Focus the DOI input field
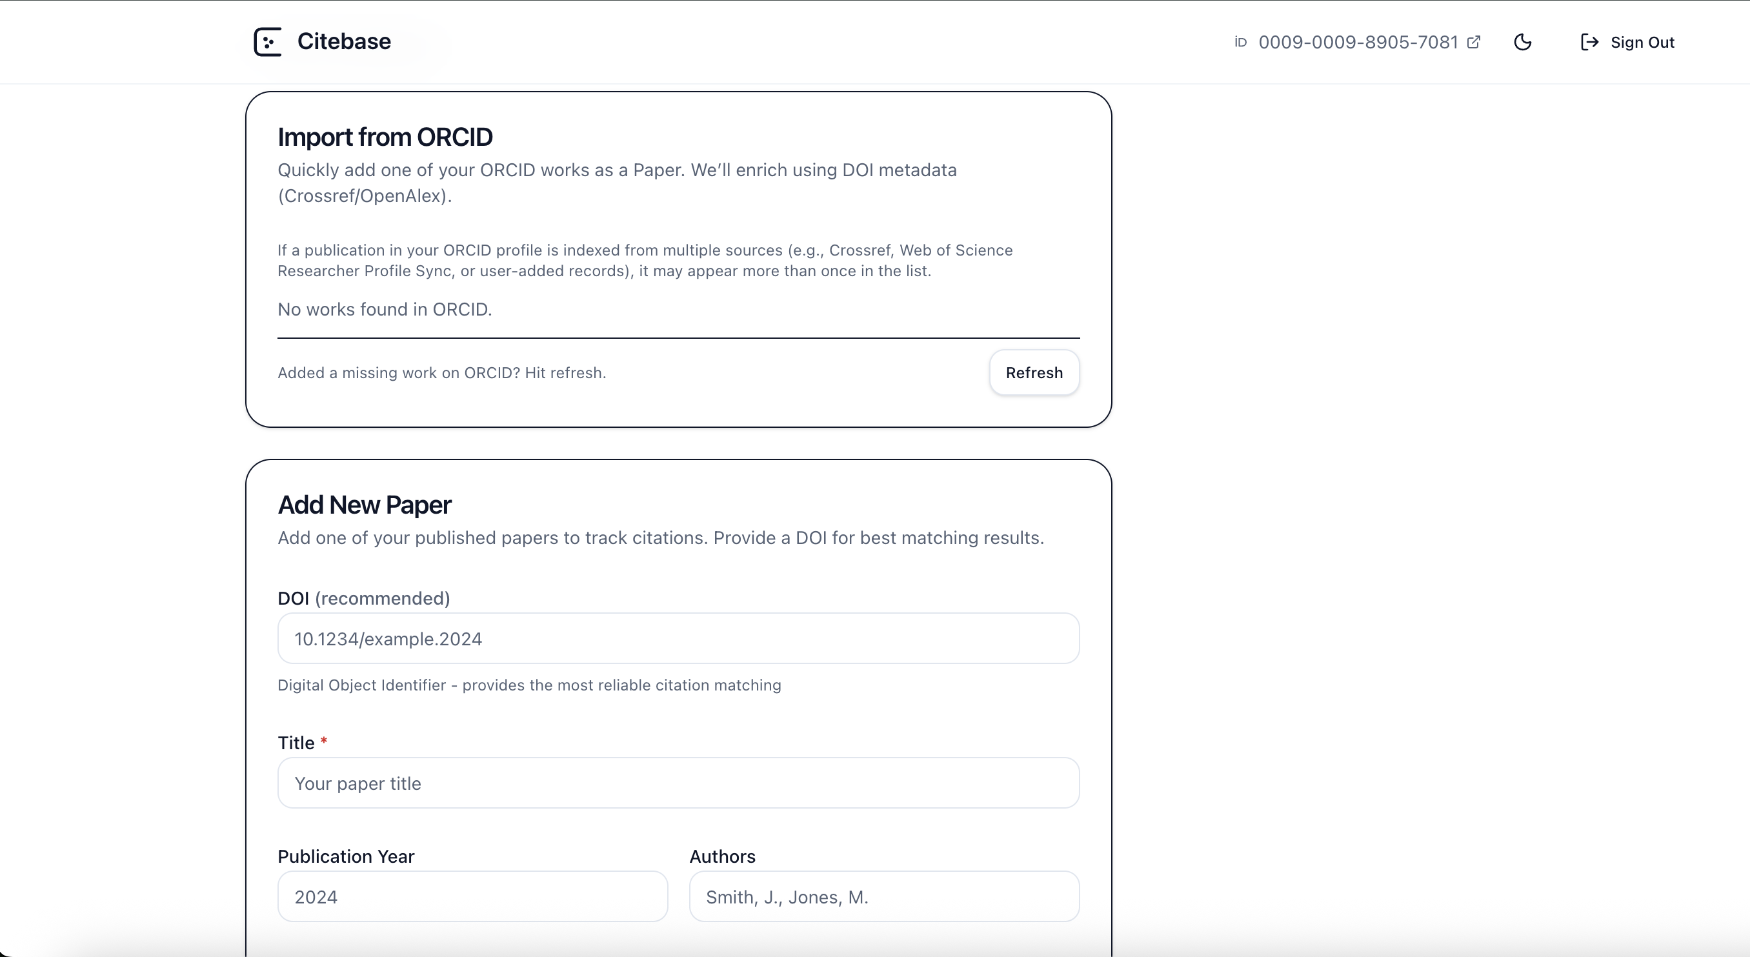Viewport: 1750px width, 957px height. click(x=678, y=638)
